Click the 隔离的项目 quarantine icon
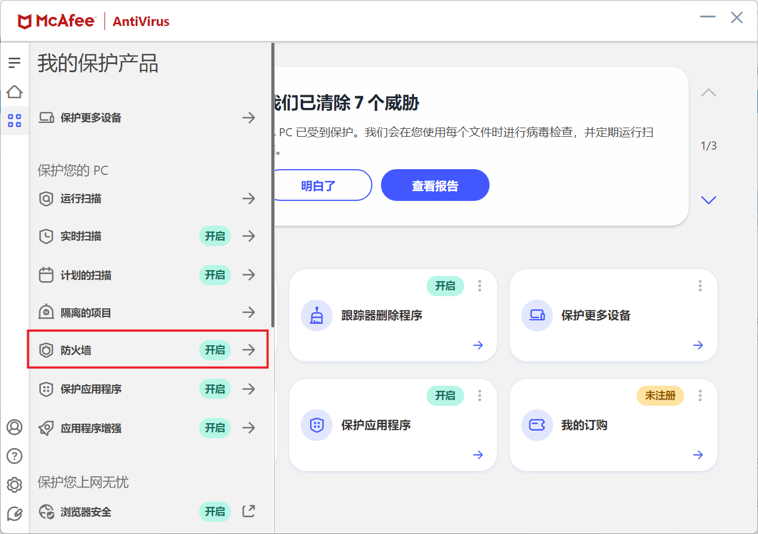Viewport: 758px width, 534px height. point(46,312)
